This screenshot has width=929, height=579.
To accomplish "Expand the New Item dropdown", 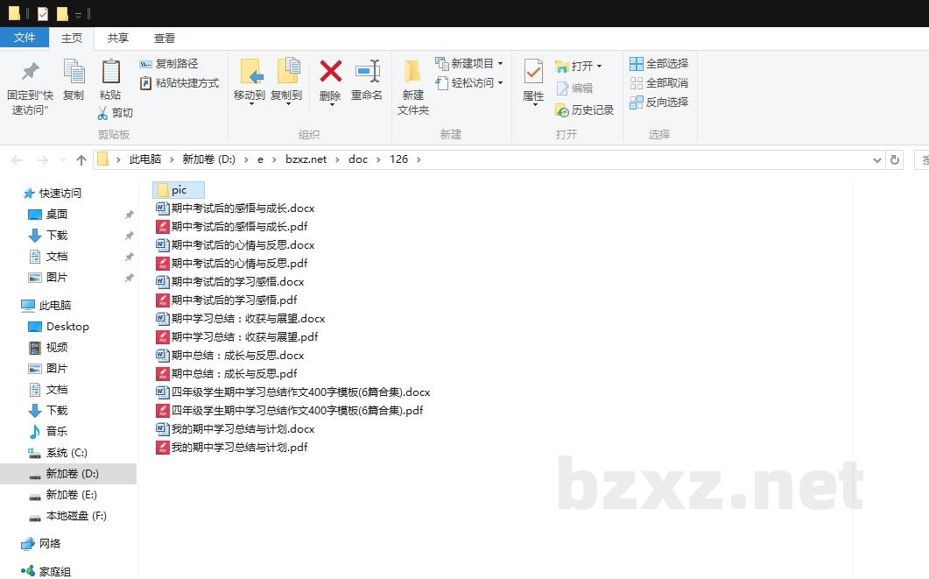I will tap(500, 64).
